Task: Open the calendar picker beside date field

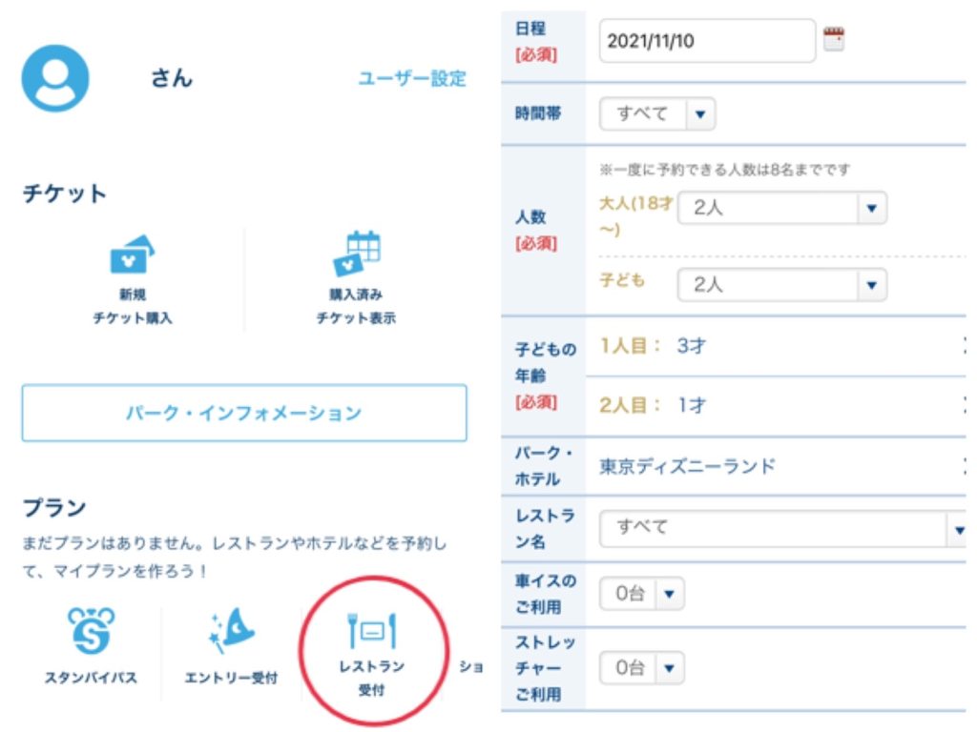Action: (x=834, y=40)
